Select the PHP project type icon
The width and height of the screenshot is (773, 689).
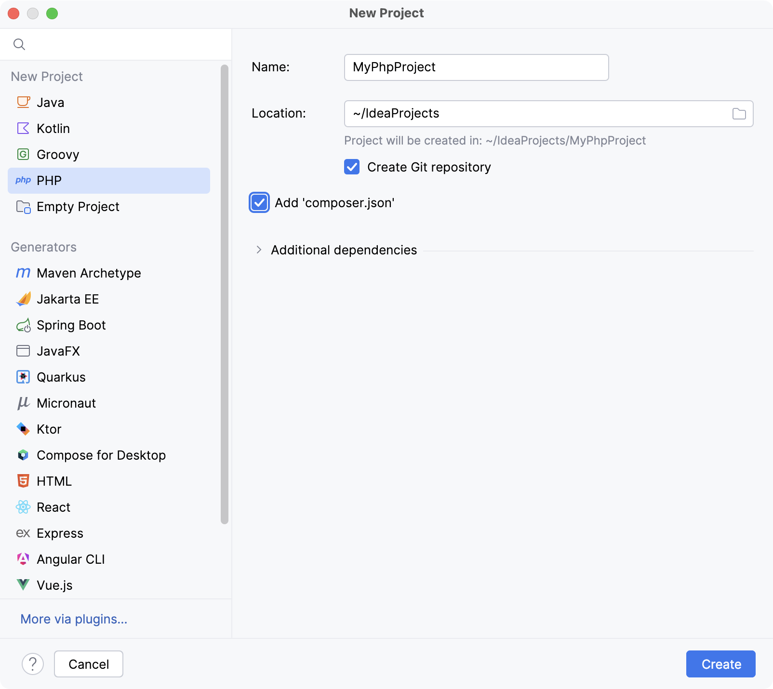coord(23,180)
